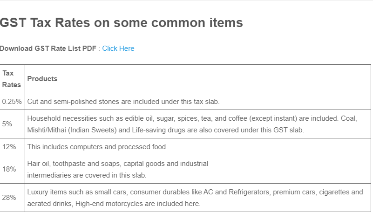Select the 5% tax rate cell
This screenshot has width=373, height=213.
[x=7, y=124]
